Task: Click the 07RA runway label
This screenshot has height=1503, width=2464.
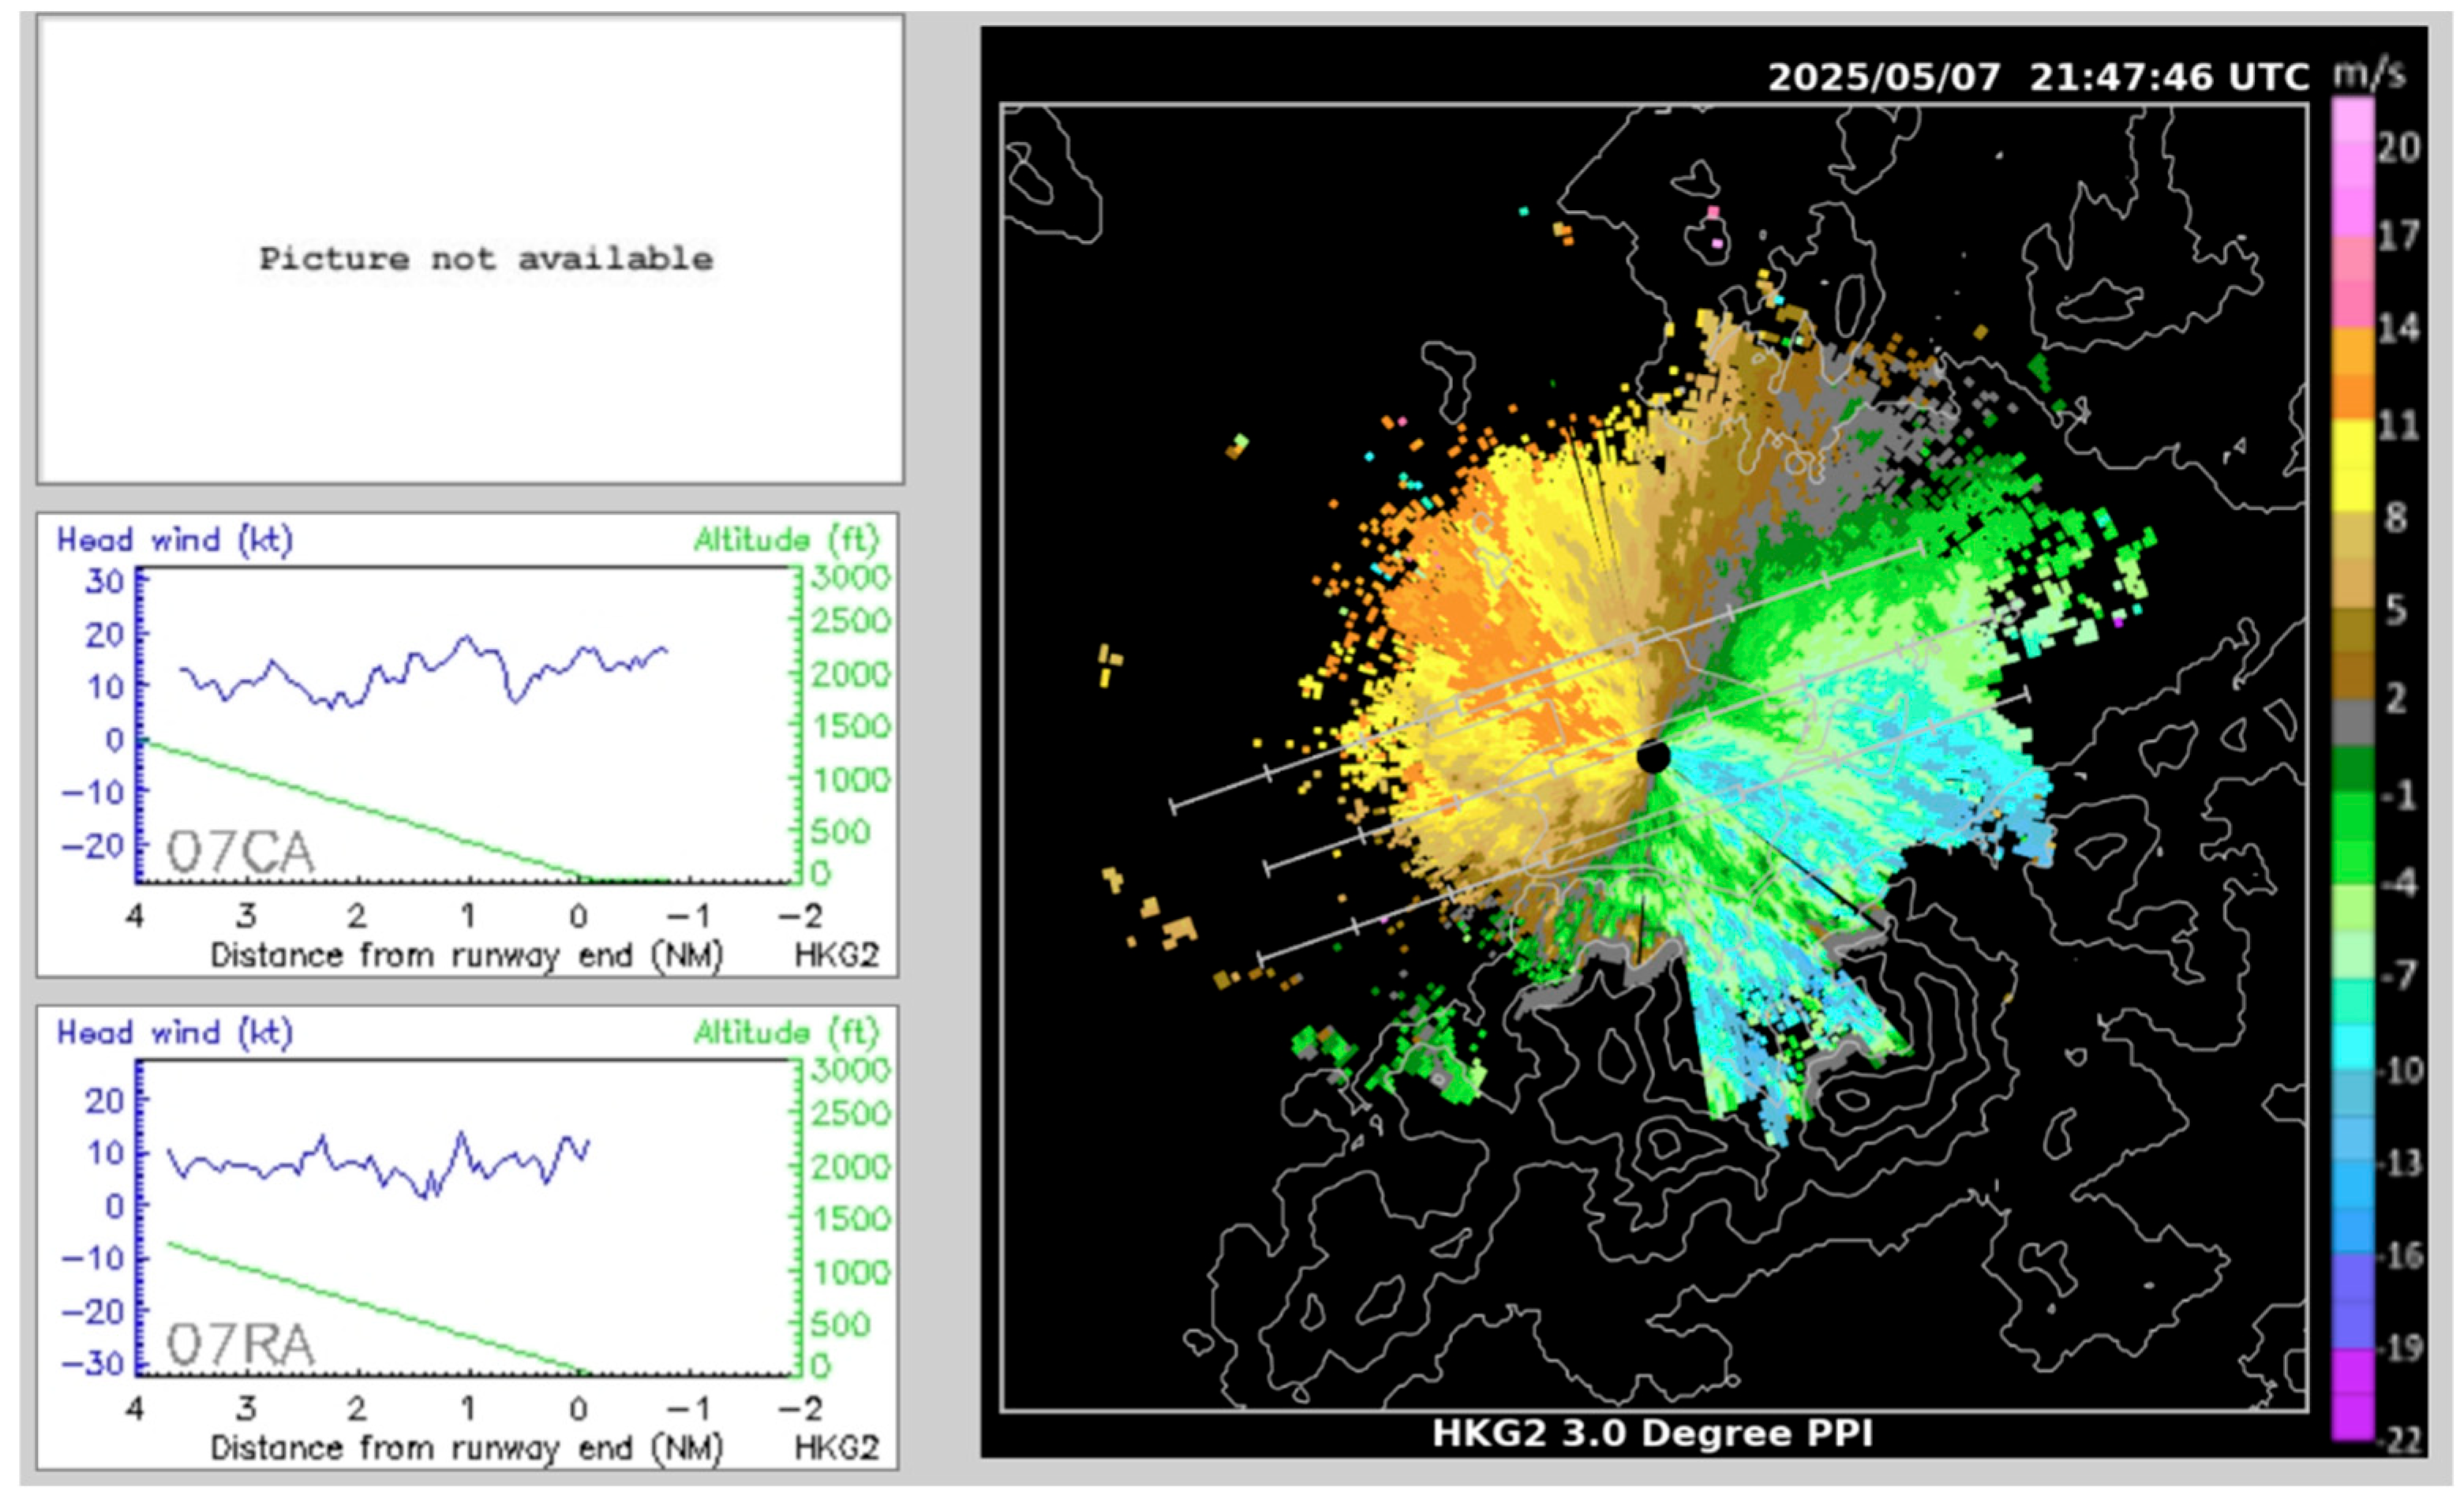Action: [240, 1345]
